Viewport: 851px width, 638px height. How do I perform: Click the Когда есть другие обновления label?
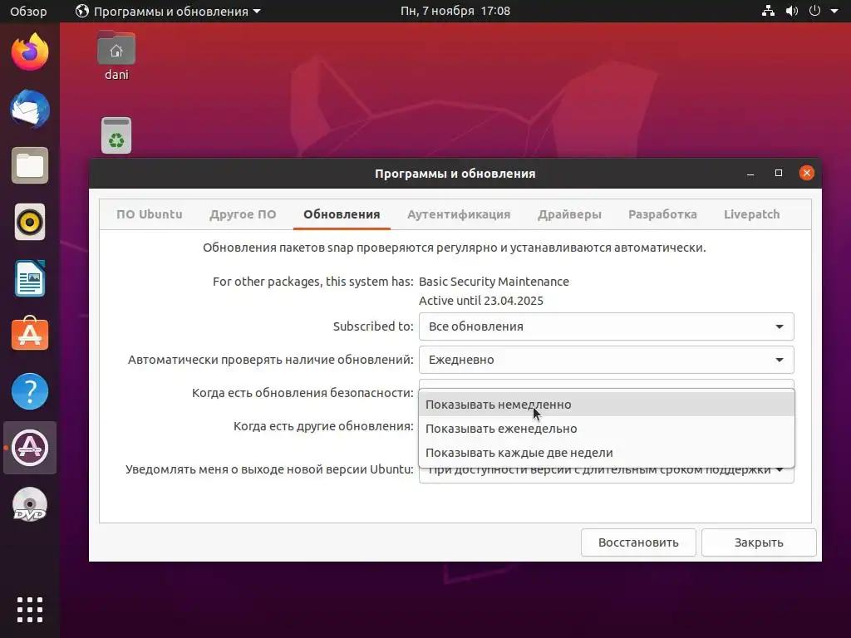pyautogui.click(x=323, y=426)
